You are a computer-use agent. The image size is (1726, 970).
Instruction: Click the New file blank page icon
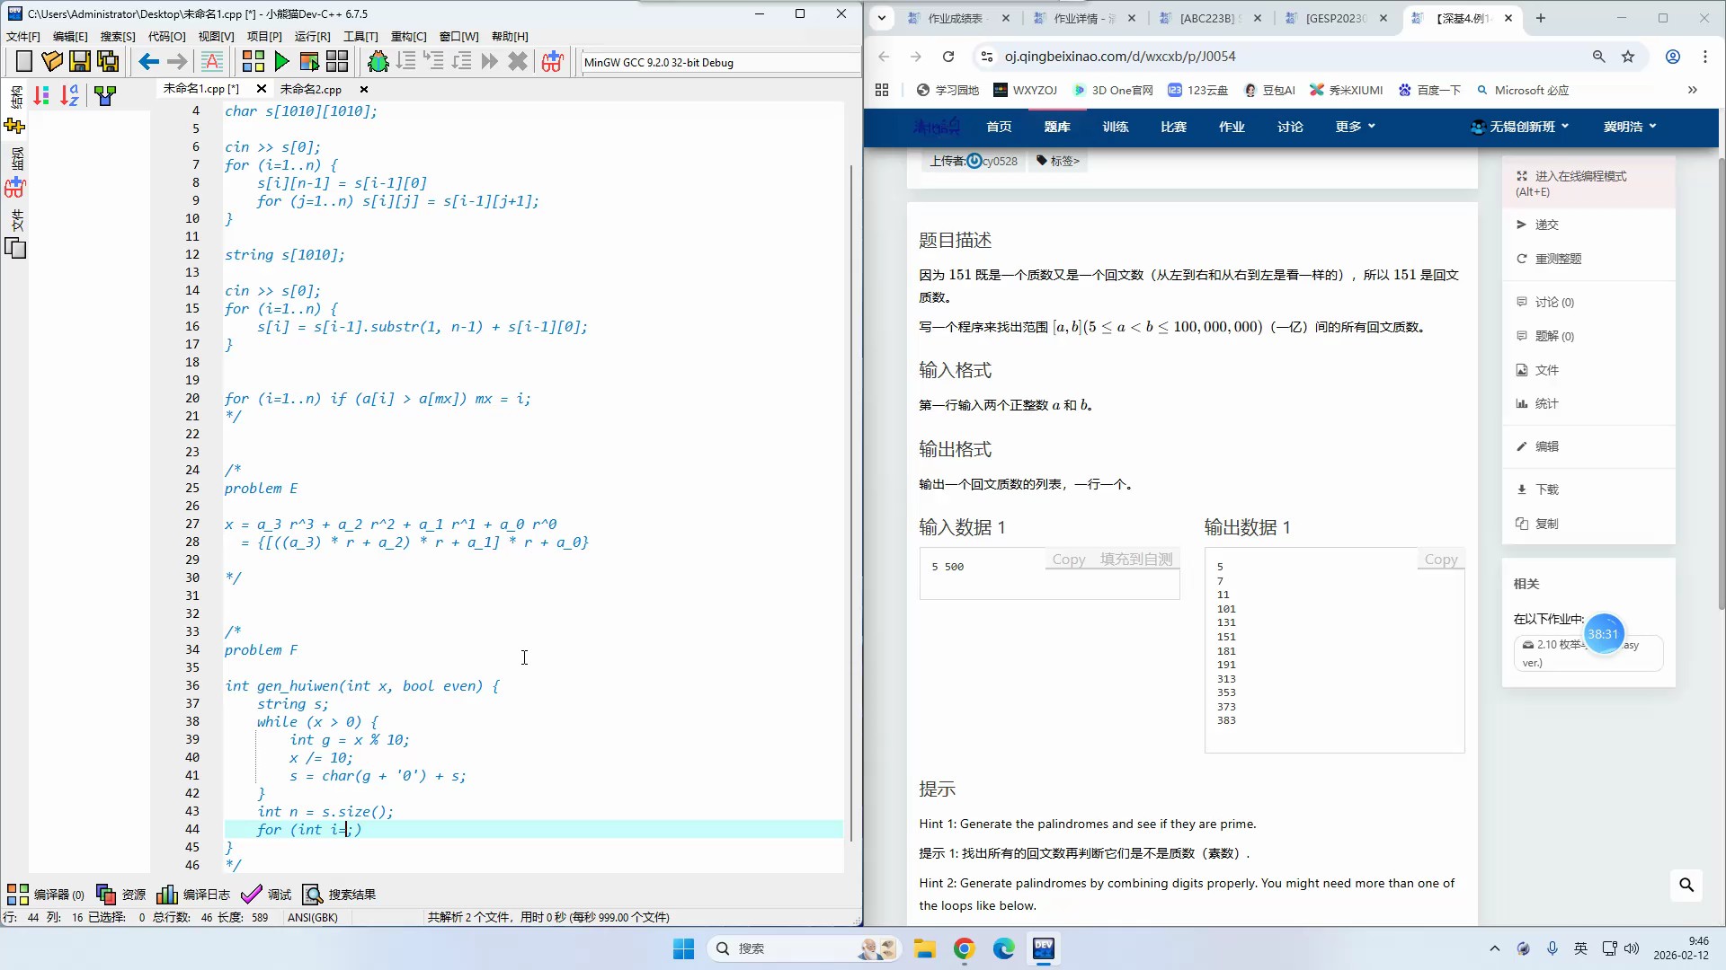24,61
